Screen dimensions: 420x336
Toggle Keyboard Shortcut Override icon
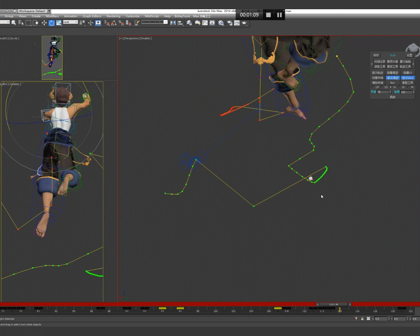coord(98,23)
